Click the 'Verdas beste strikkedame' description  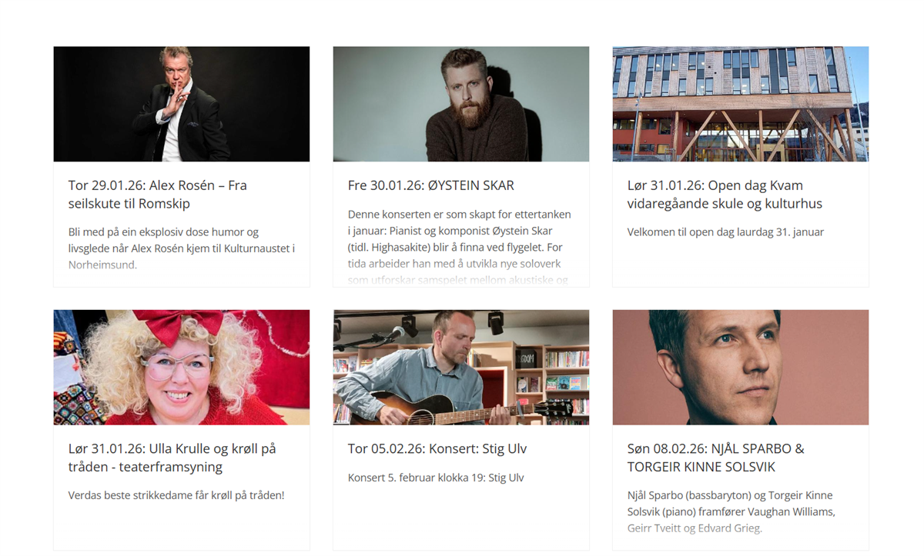point(176,495)
